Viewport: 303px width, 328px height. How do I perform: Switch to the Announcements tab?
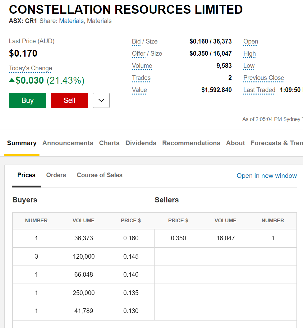(68, 143)
